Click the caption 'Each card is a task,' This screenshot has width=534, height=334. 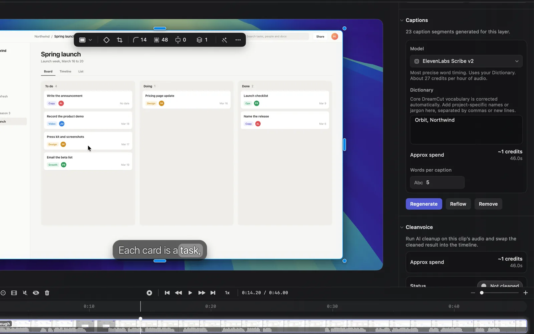(x=160, y=250)
